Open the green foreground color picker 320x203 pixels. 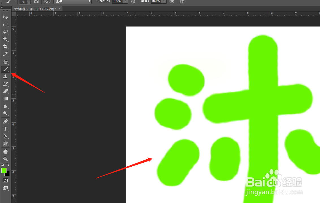(x=4, y=171)
